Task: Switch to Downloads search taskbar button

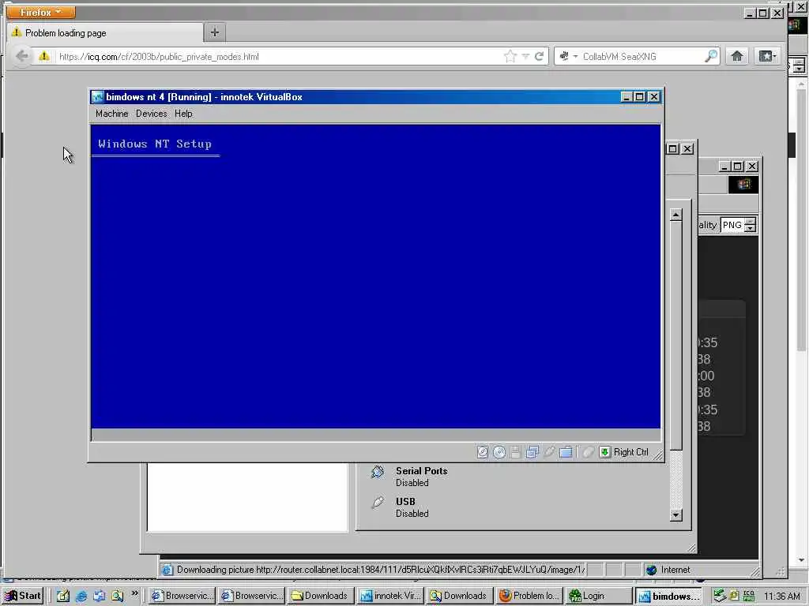Action: [x=461, y=596]
